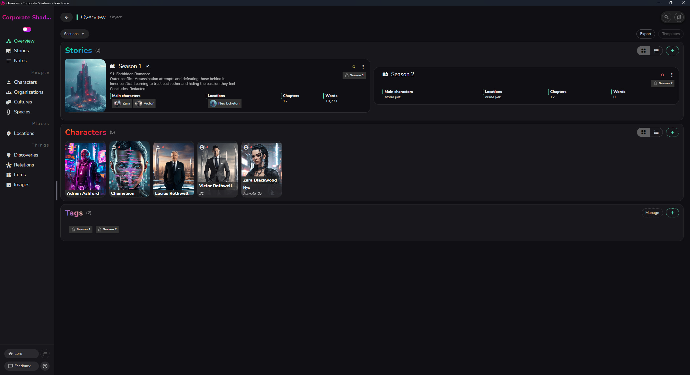This screenshot has width=690, height=375.
Task: Add a new tag with plus icon
Action: [672, 213]
